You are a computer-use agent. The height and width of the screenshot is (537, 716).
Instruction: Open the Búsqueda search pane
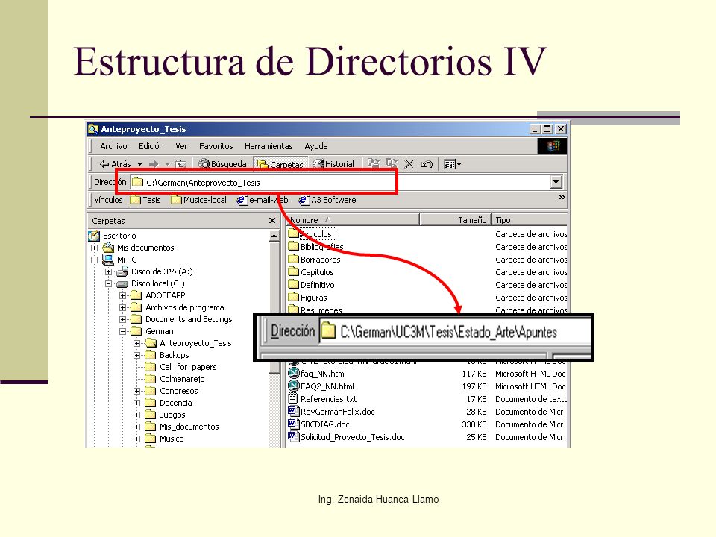pyautogui.click(x=223, y=164)
